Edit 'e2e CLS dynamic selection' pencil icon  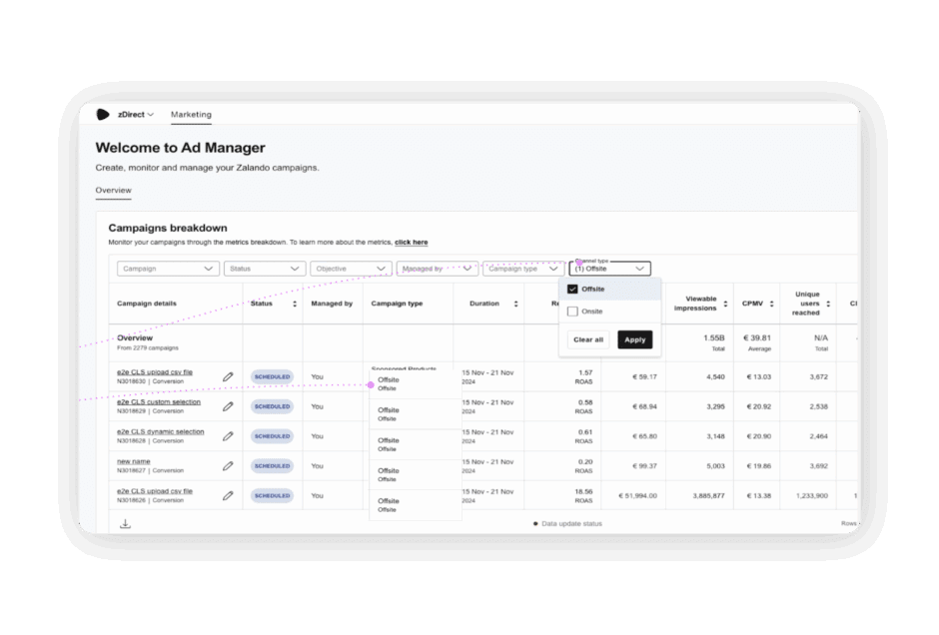pyautogui.click(x=228, y=436)
